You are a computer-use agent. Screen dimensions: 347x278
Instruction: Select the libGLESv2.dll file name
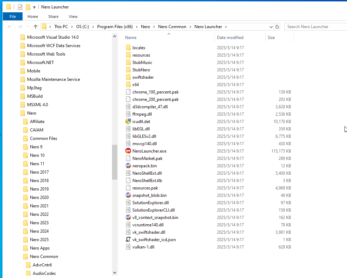click(144, 136)
